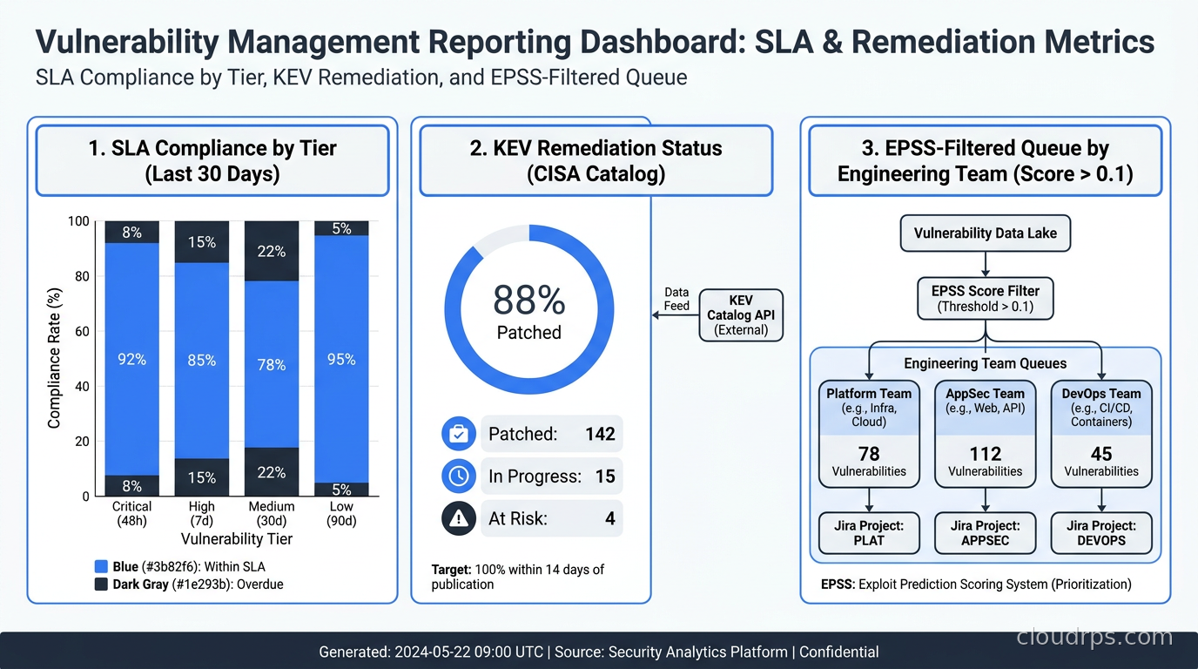
Task: Click the dashboard main title
Action: pyautogui.click(x=595, y=41)
